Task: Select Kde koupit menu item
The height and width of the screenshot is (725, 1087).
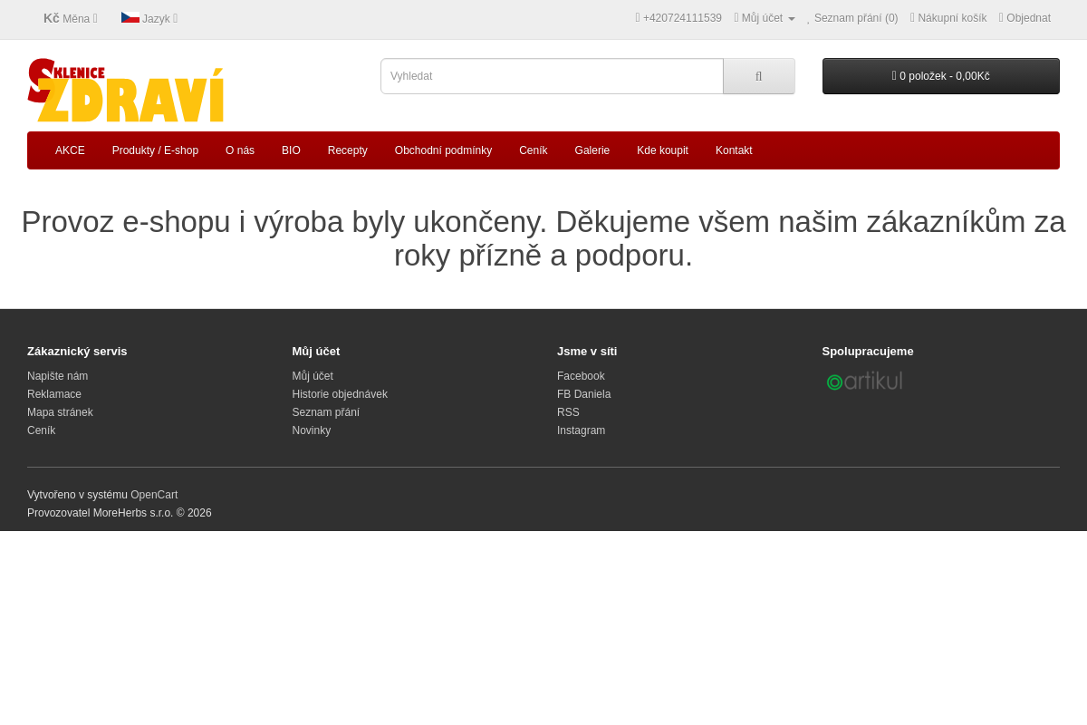Action: 662,150
